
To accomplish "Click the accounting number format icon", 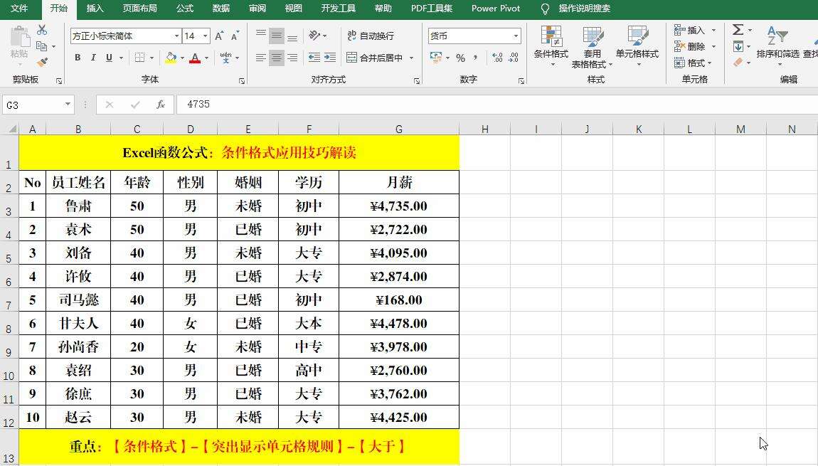I will point(435,58).
